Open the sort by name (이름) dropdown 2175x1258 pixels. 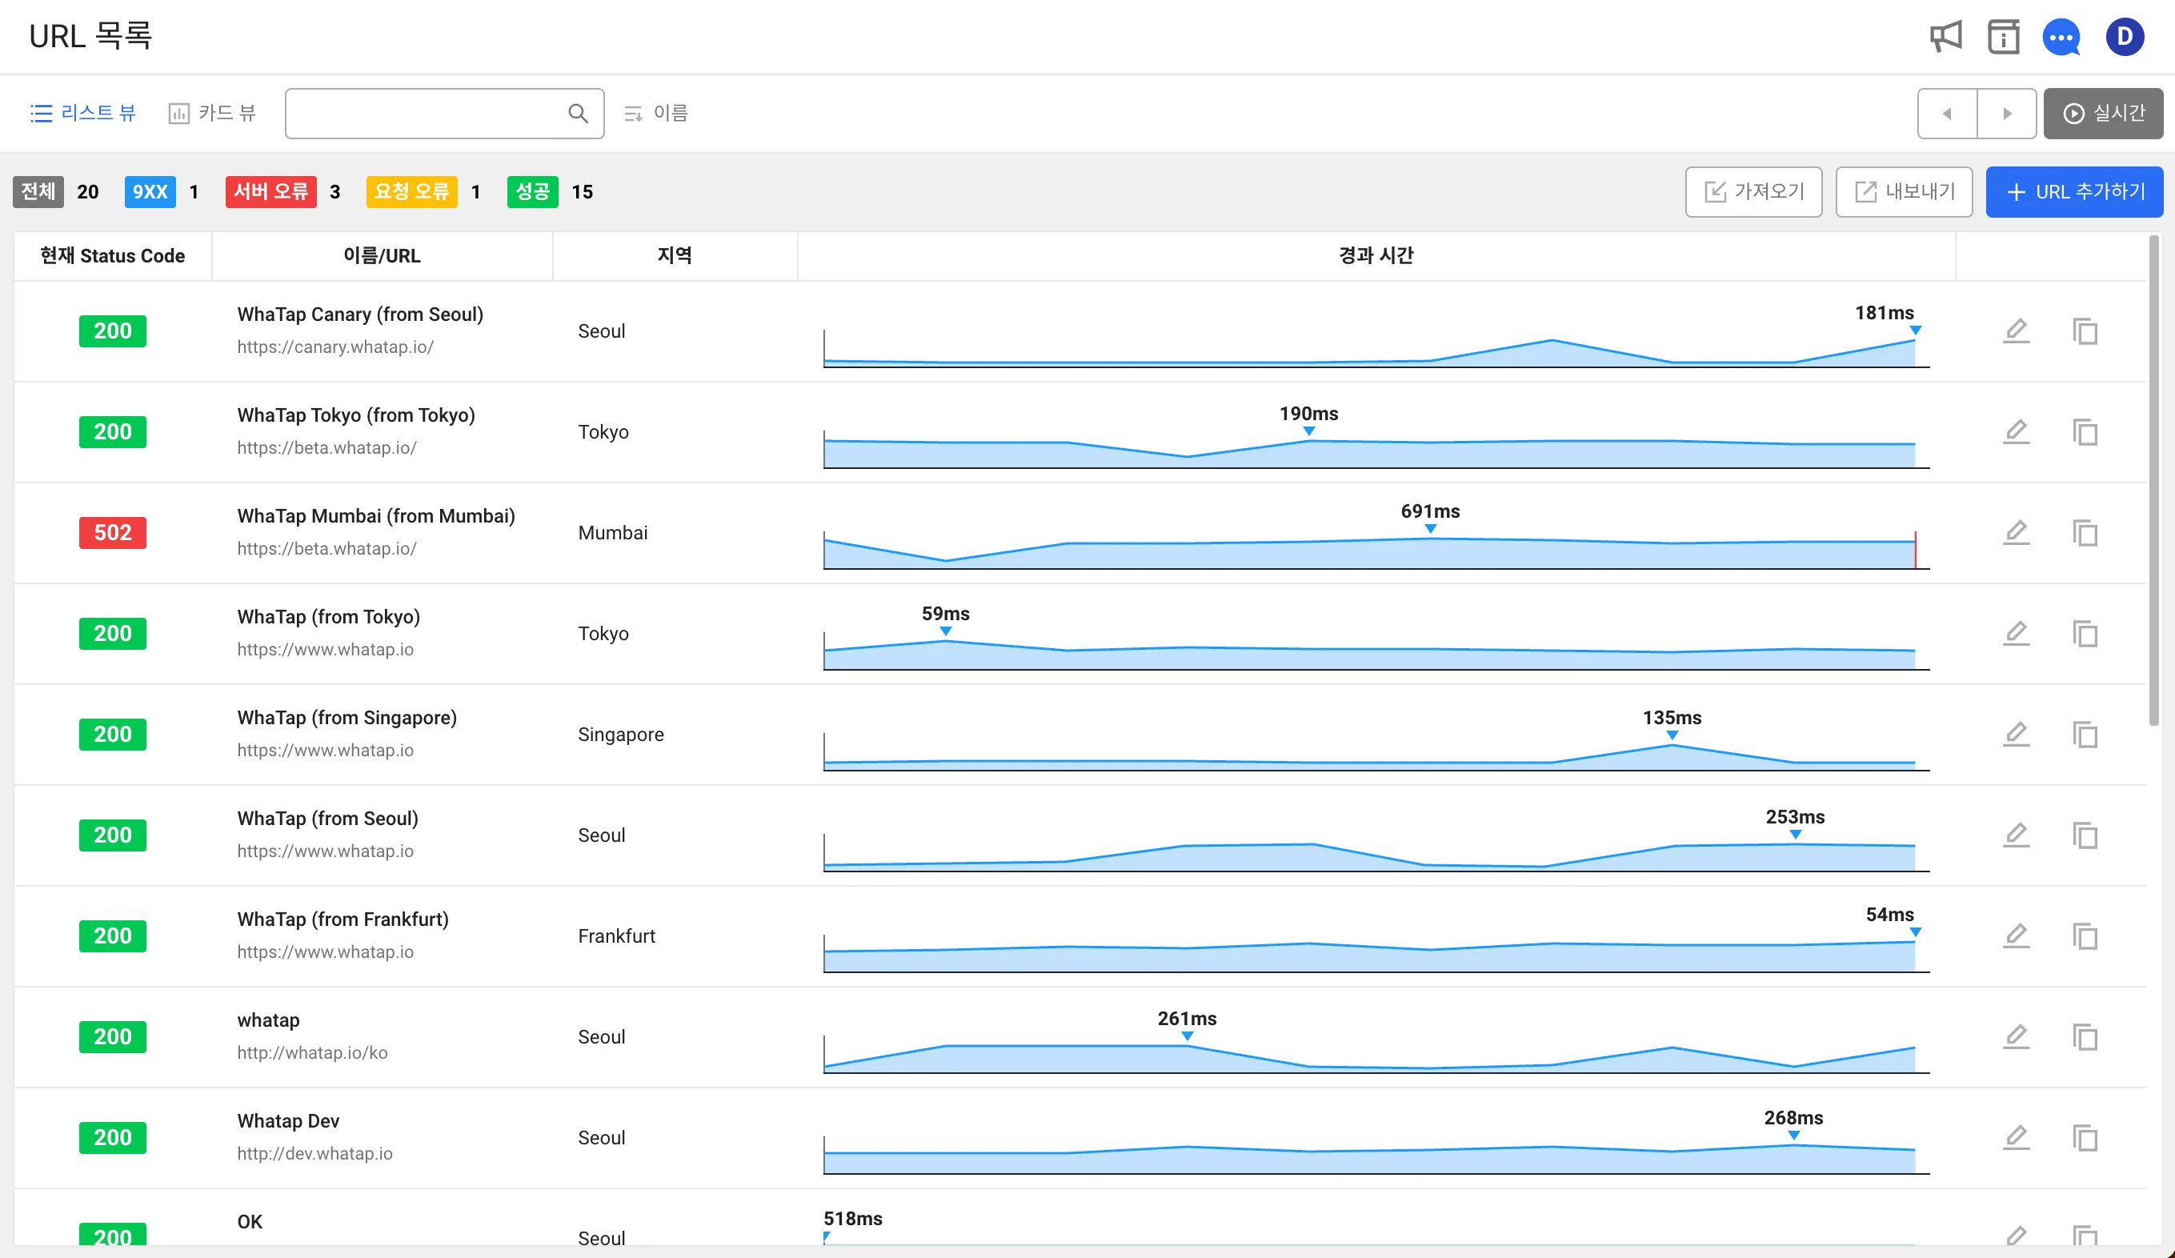656,113
